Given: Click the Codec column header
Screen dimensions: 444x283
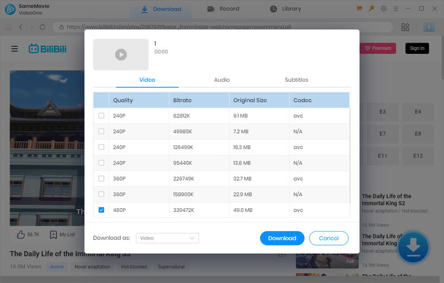Looking at the screenshot, I should click(320, 100).
